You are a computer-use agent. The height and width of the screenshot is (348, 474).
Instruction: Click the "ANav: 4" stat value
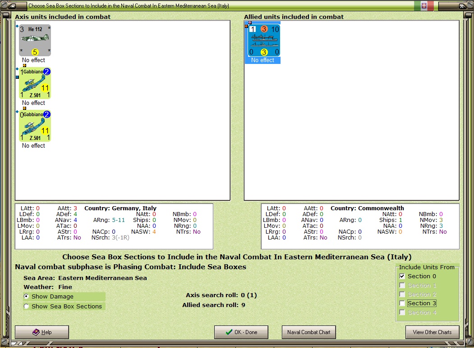[x=66, y=220]
